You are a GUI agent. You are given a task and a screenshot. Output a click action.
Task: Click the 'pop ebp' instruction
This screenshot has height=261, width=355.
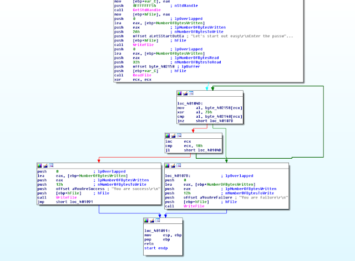pyautogui.click(x=157, y=239)
